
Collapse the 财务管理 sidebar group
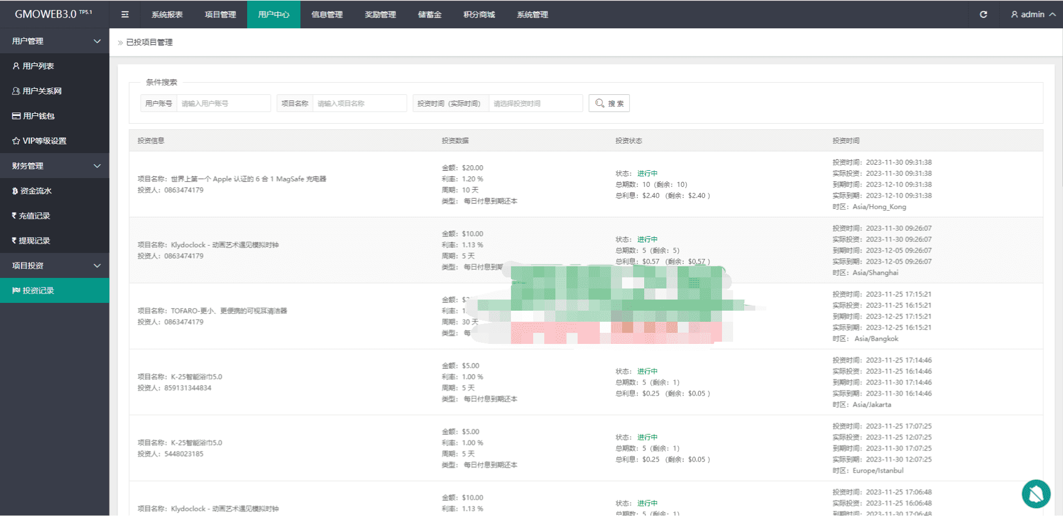54,166
